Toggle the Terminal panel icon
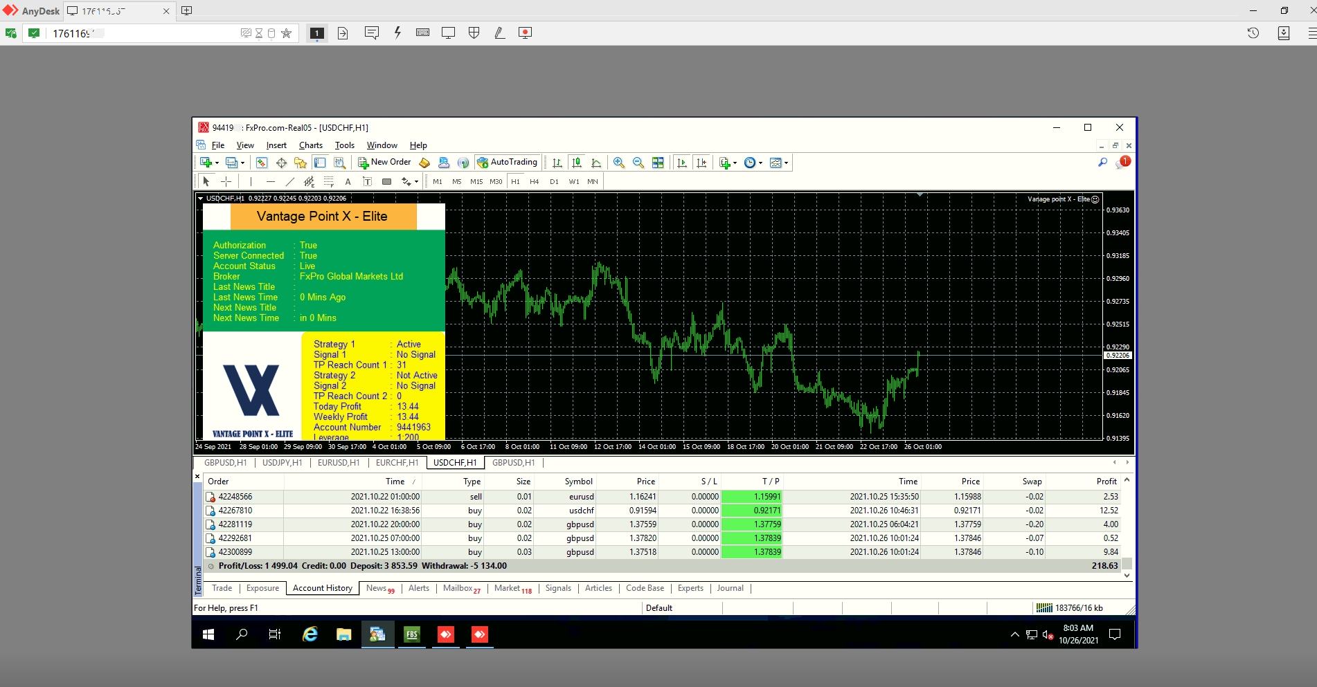 [320, 163]
